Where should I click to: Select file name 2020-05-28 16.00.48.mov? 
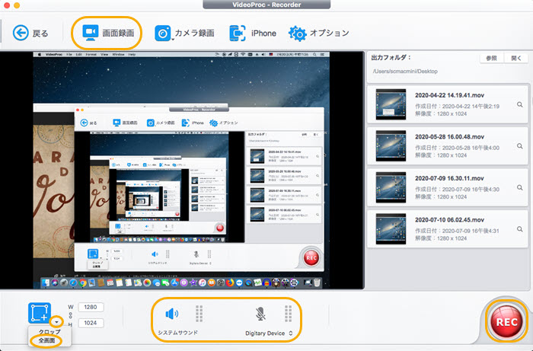(x=449, y=137)
